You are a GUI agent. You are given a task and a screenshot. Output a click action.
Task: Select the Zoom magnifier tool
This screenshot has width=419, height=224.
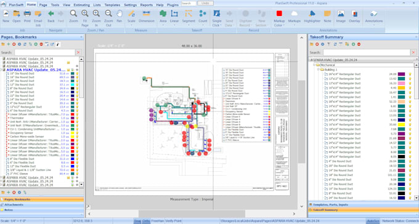(x=73, y=17)
